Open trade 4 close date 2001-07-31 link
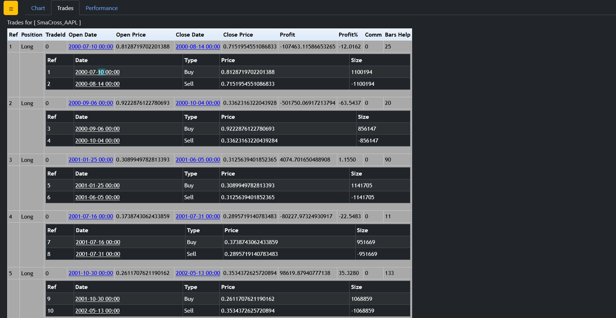This screenshot has height=318, width=616. coord(198,216)
